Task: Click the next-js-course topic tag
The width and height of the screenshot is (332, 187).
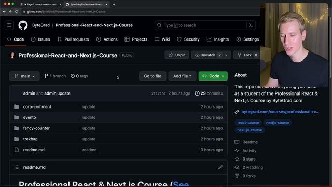Action: [250, 130]
